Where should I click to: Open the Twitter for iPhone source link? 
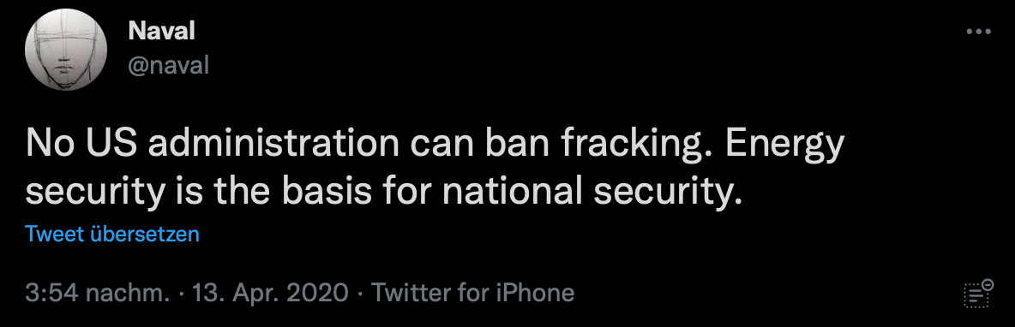(x=472, y=293)
